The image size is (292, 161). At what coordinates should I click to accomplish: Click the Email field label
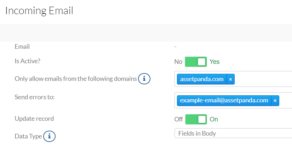[x=22, y=47]
